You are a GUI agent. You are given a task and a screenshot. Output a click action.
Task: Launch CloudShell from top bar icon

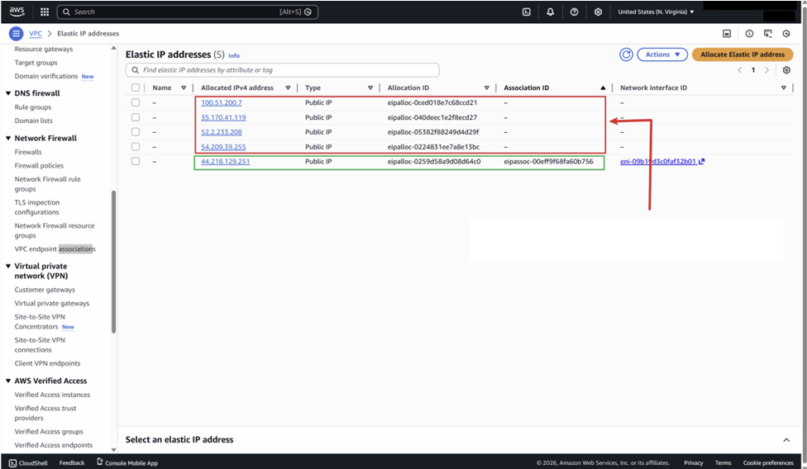point(526,12)
